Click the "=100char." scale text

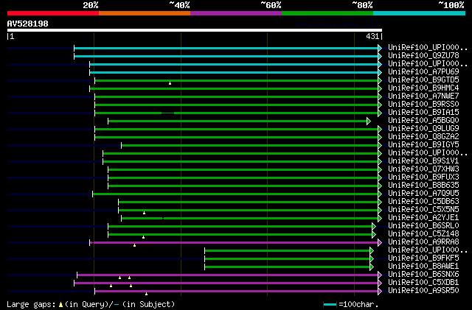point(358,305)
